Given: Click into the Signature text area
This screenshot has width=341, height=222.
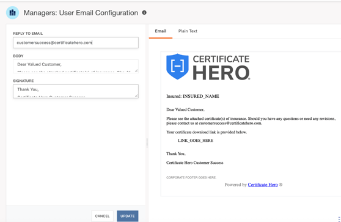Looking at the screenshot, I should pos(76,91).
